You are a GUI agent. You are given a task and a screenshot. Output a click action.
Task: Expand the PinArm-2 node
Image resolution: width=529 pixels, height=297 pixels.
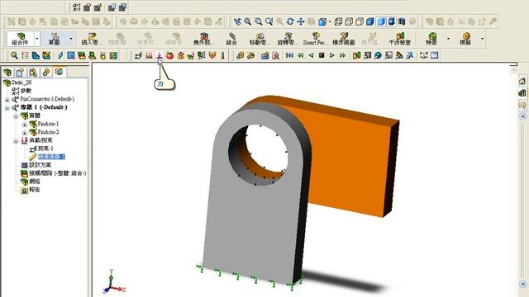pyautogui.click(x=24, y=133)
